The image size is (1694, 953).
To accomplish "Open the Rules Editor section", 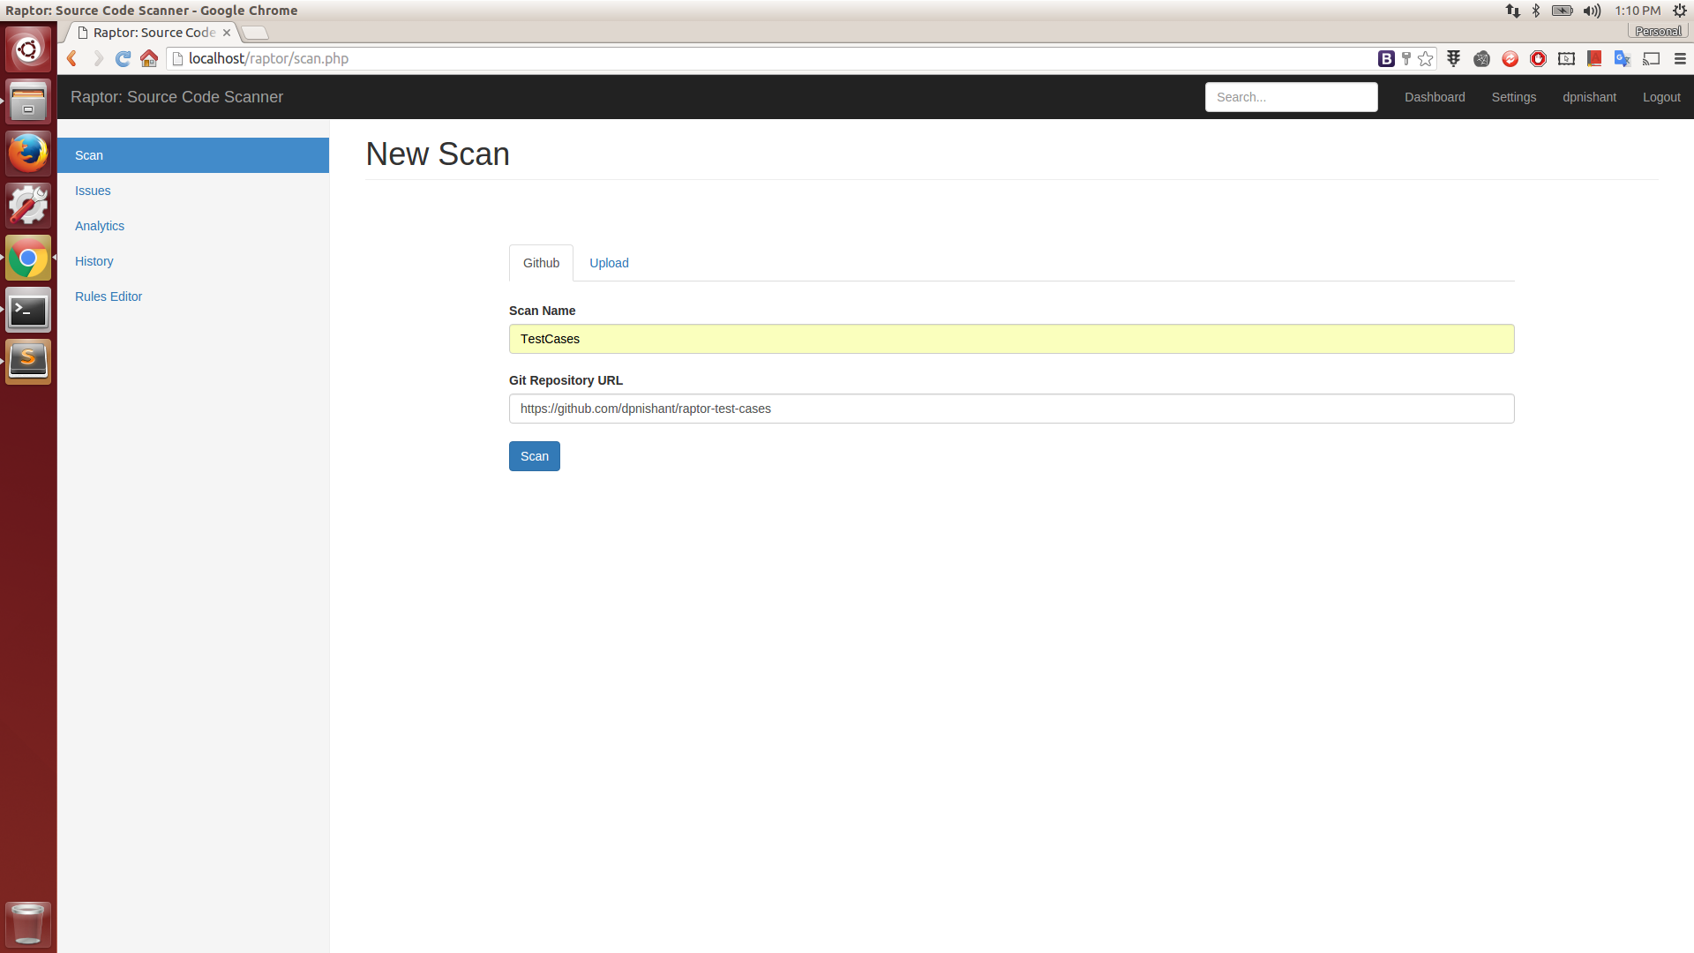I will click(x=108, y=296).
